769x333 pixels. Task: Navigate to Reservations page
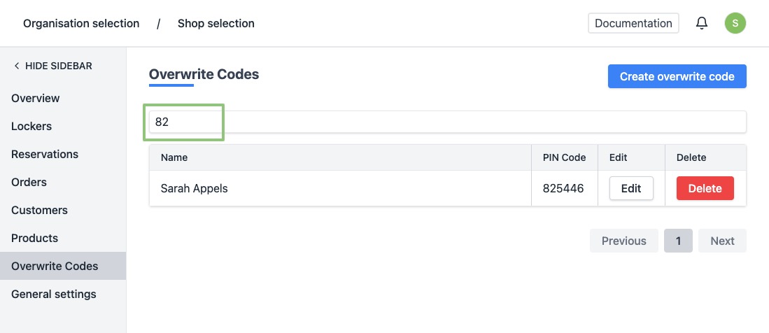click(x=45, y=154)
